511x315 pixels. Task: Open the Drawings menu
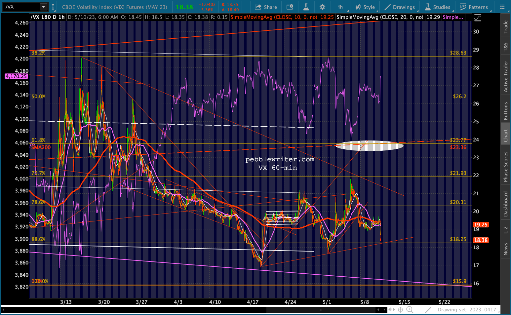[400, 7]
